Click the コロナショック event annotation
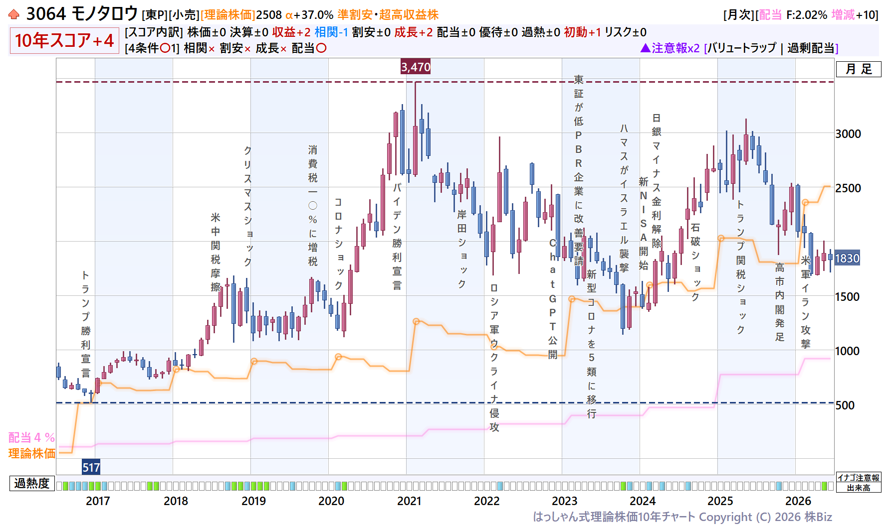This screenshot has width=888, height=525. [338, 244]
